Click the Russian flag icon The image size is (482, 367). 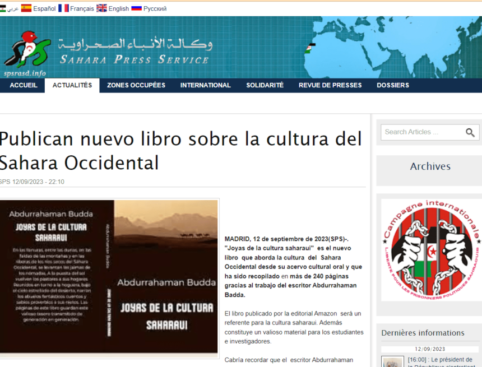(137, 8)
